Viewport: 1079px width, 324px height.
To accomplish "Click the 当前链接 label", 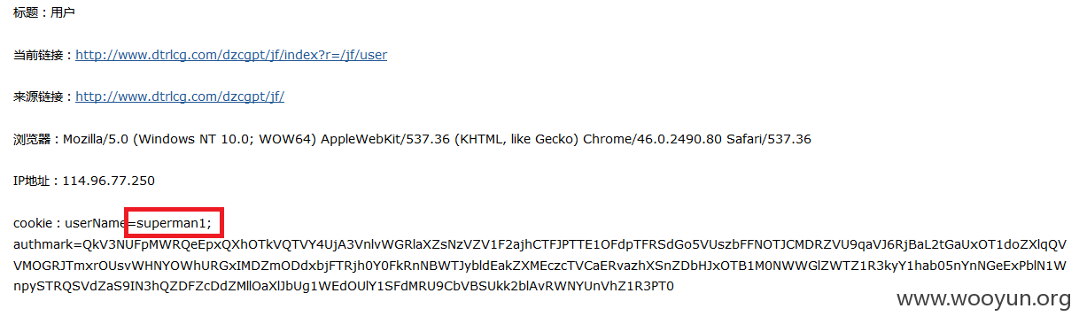I will (x=38, y=55).
